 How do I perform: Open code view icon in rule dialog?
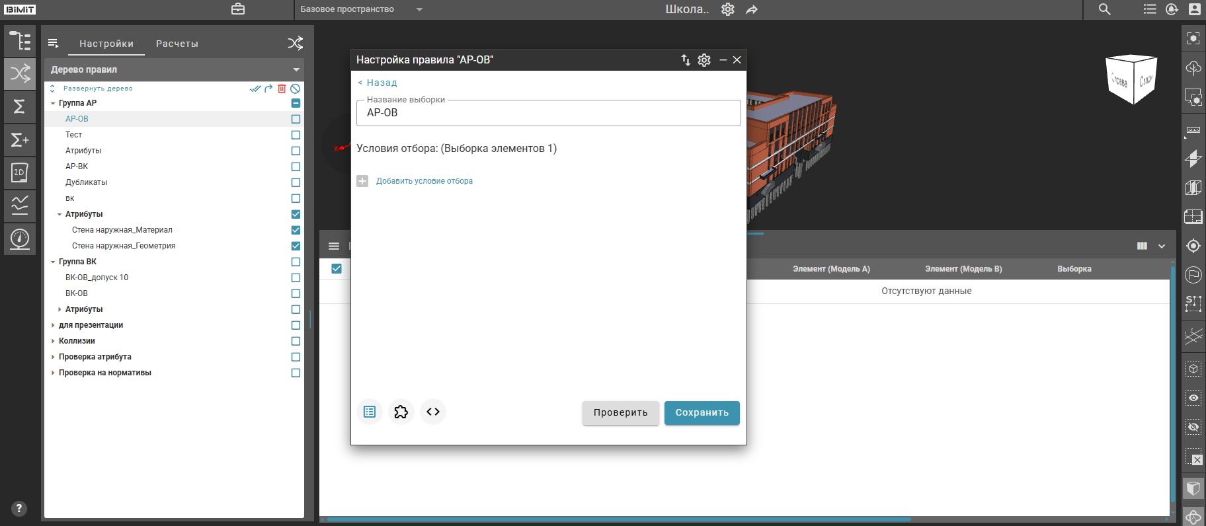pyautogui.click(x=433, y=412)
